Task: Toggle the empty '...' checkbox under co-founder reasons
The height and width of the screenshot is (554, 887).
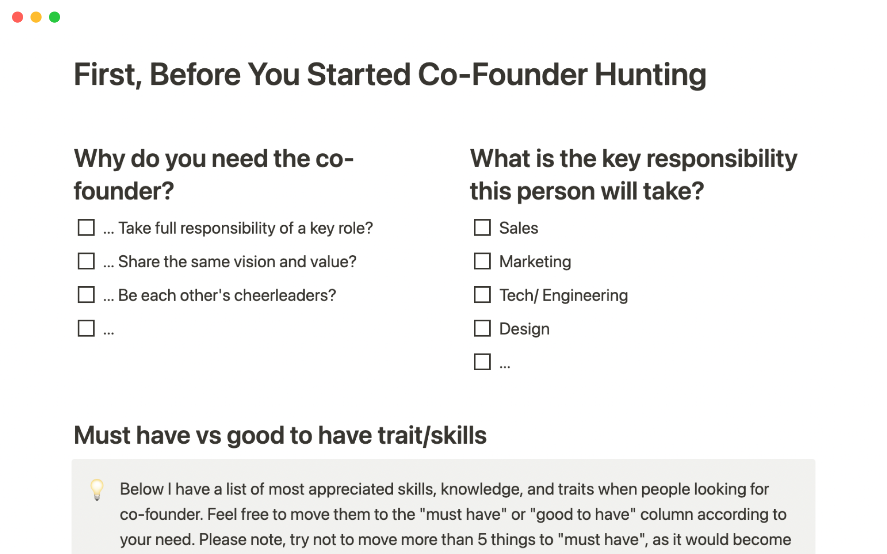Action: click(x=86, y=329)
